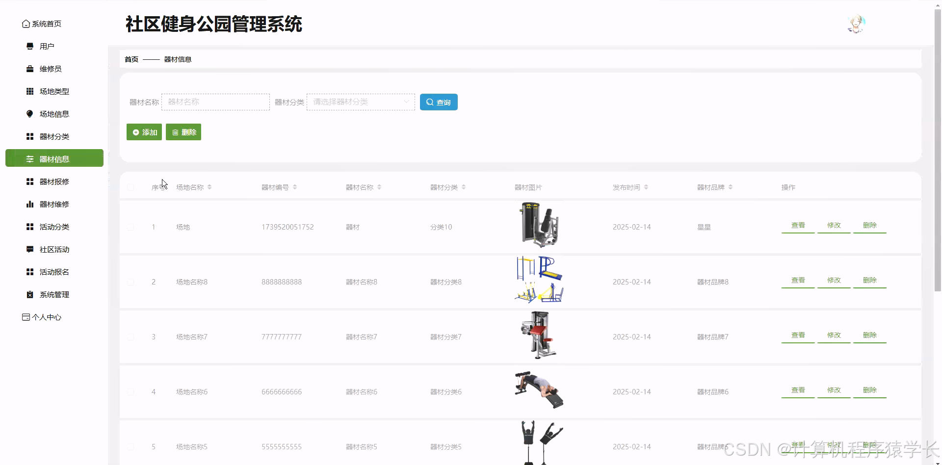Click the 个人中心 icon at sidebar bottom

(x=26, y=317)
